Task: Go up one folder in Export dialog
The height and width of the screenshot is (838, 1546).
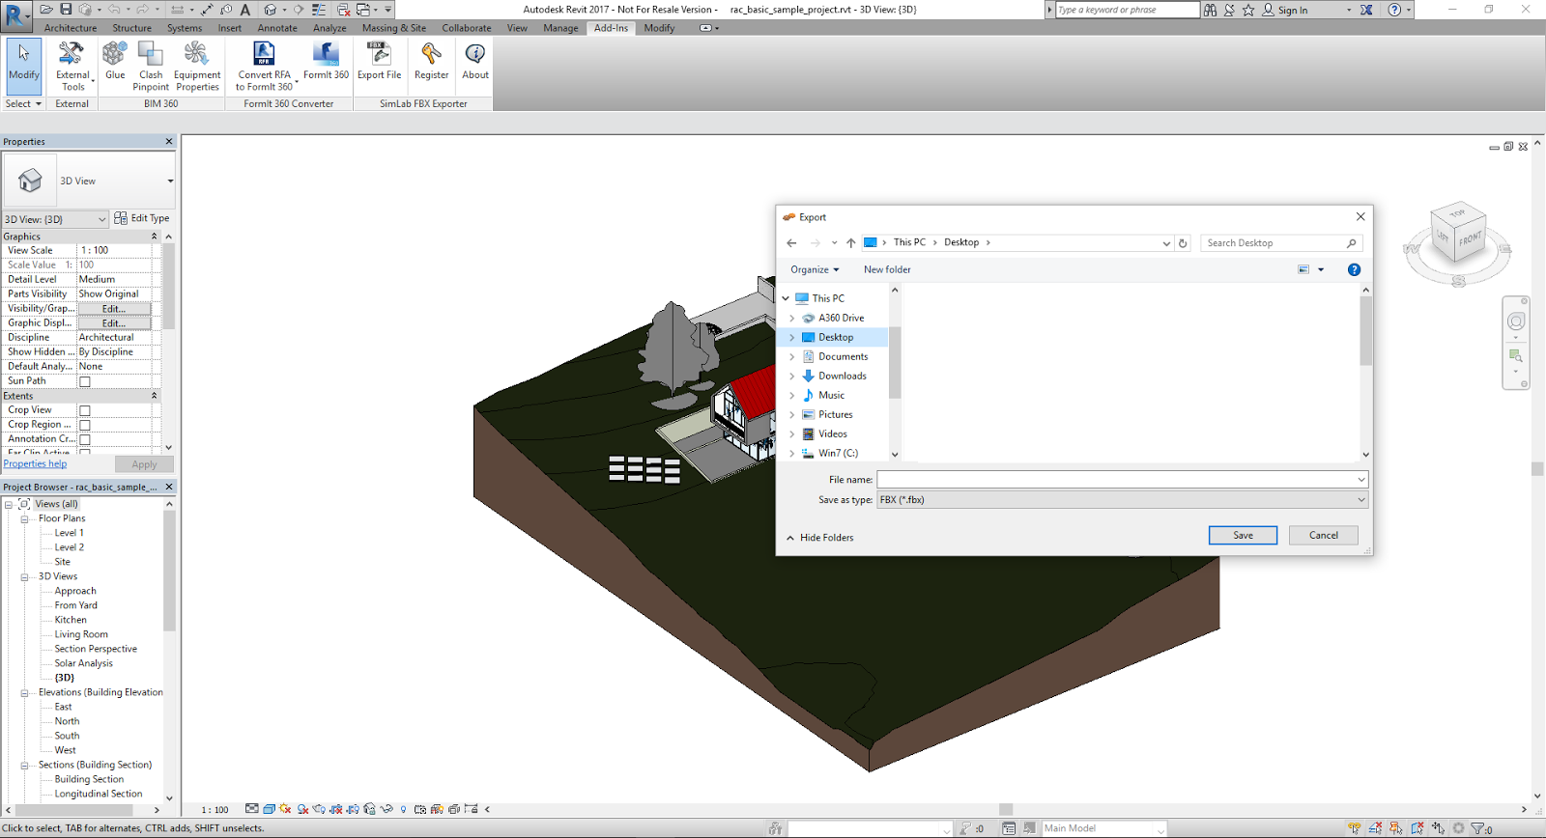Action: pyautogui.click(x=850, y=243)
